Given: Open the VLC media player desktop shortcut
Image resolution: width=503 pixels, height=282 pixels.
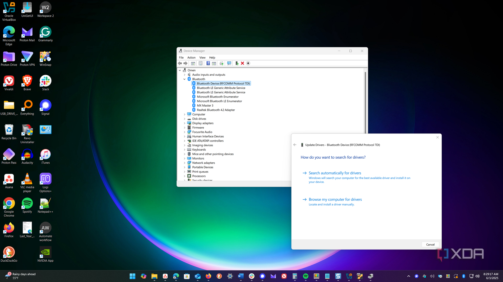Looking at the screenshot, I should 27,183.
